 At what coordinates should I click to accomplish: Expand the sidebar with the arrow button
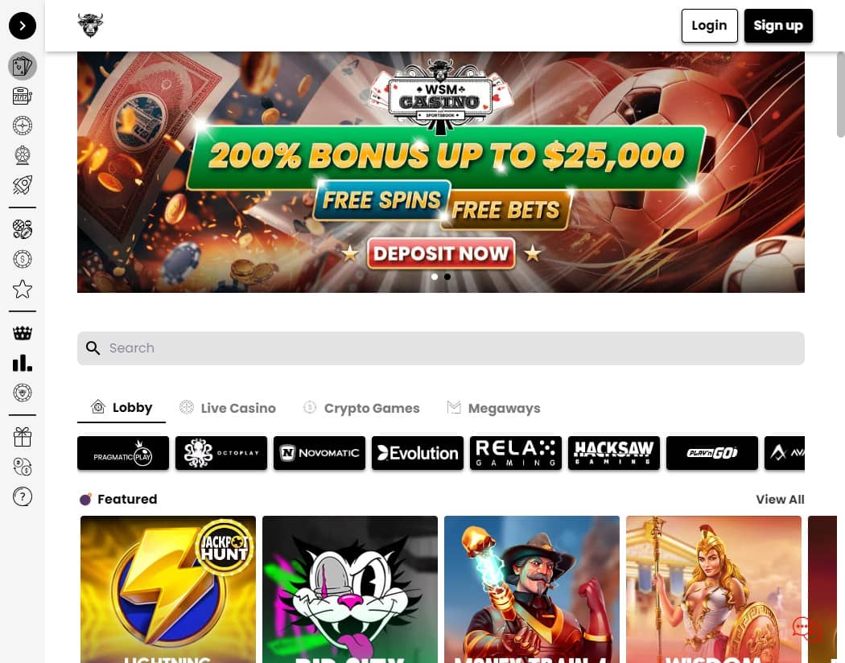pyautogui.click(x=22, y=26)
